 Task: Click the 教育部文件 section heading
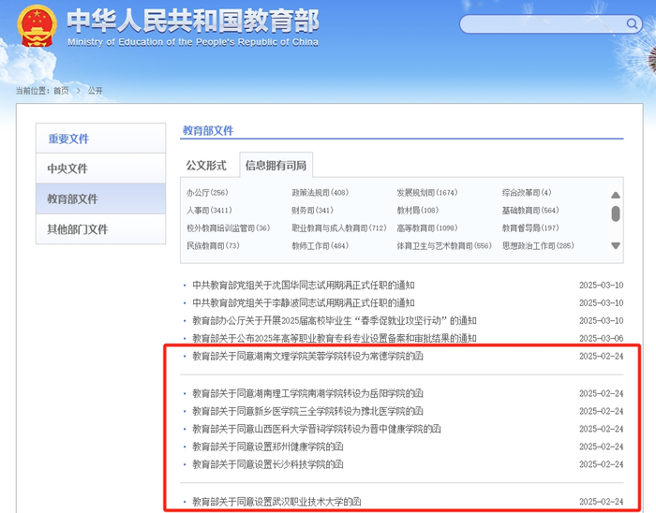tap(208, 131)
